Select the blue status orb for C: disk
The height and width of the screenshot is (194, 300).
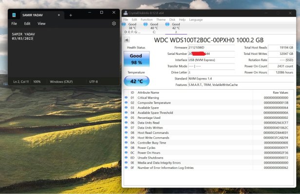(x=146, y=24)
